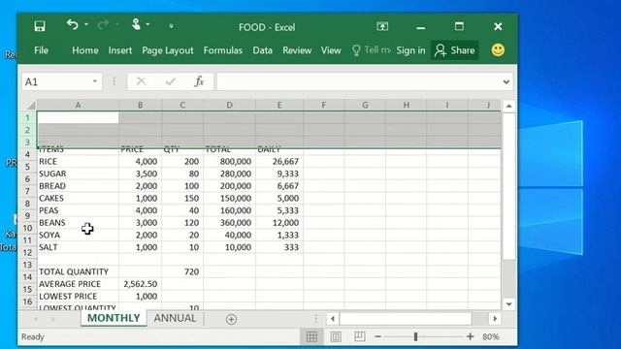The width and height of the screenshot is (621, 349).
Task: Click into the formula bar input
Action: [x=358, y=81]
